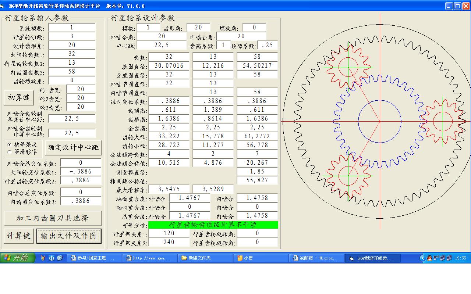Screen dimensions: 471x294
Task: Open 加工内齿圈刀具选择 button
Action: (53, 218)
